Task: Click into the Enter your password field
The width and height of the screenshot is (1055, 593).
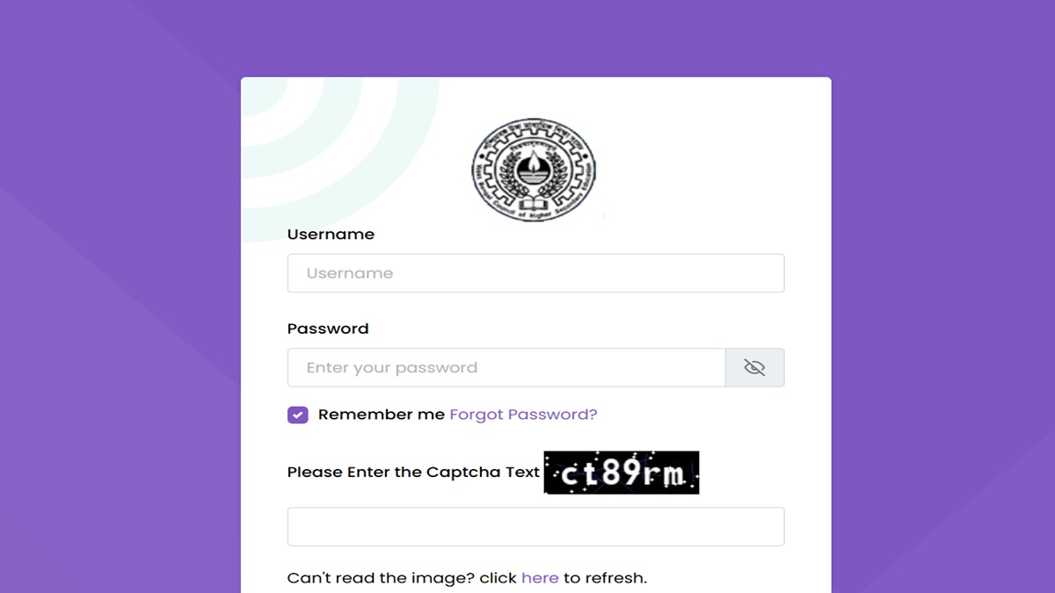Action: pyautogui.click(x=506, y=367)
